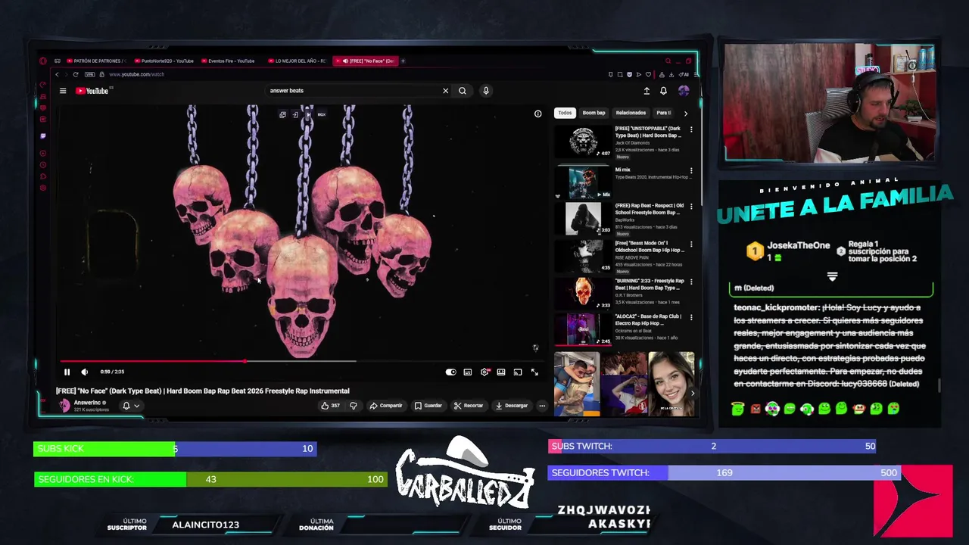Screen dimensions: 969x545
Task: Clear the search box with the X
Action: tap(445, 91)
